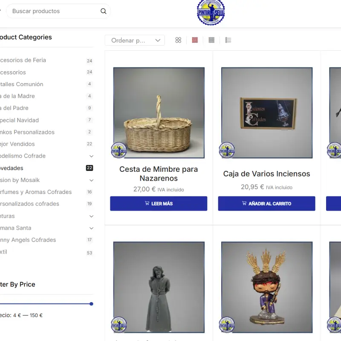341x341 pixels.
Task: Expand the Semana Santa category
Action: click(x=91, y=228)
